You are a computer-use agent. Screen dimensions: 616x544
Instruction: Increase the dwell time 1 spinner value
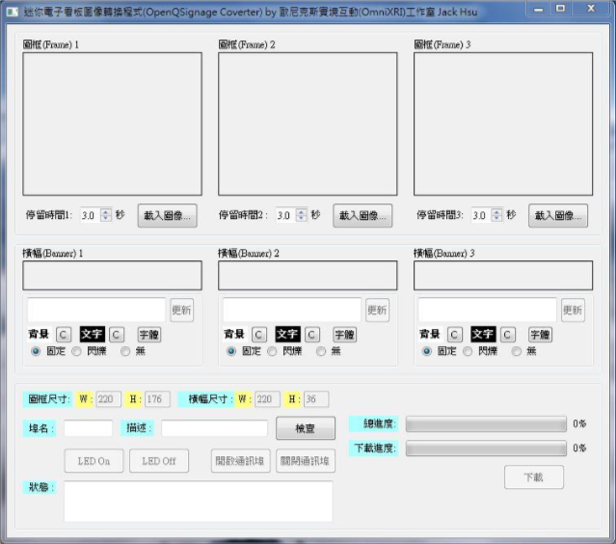[x=106, y=212]
